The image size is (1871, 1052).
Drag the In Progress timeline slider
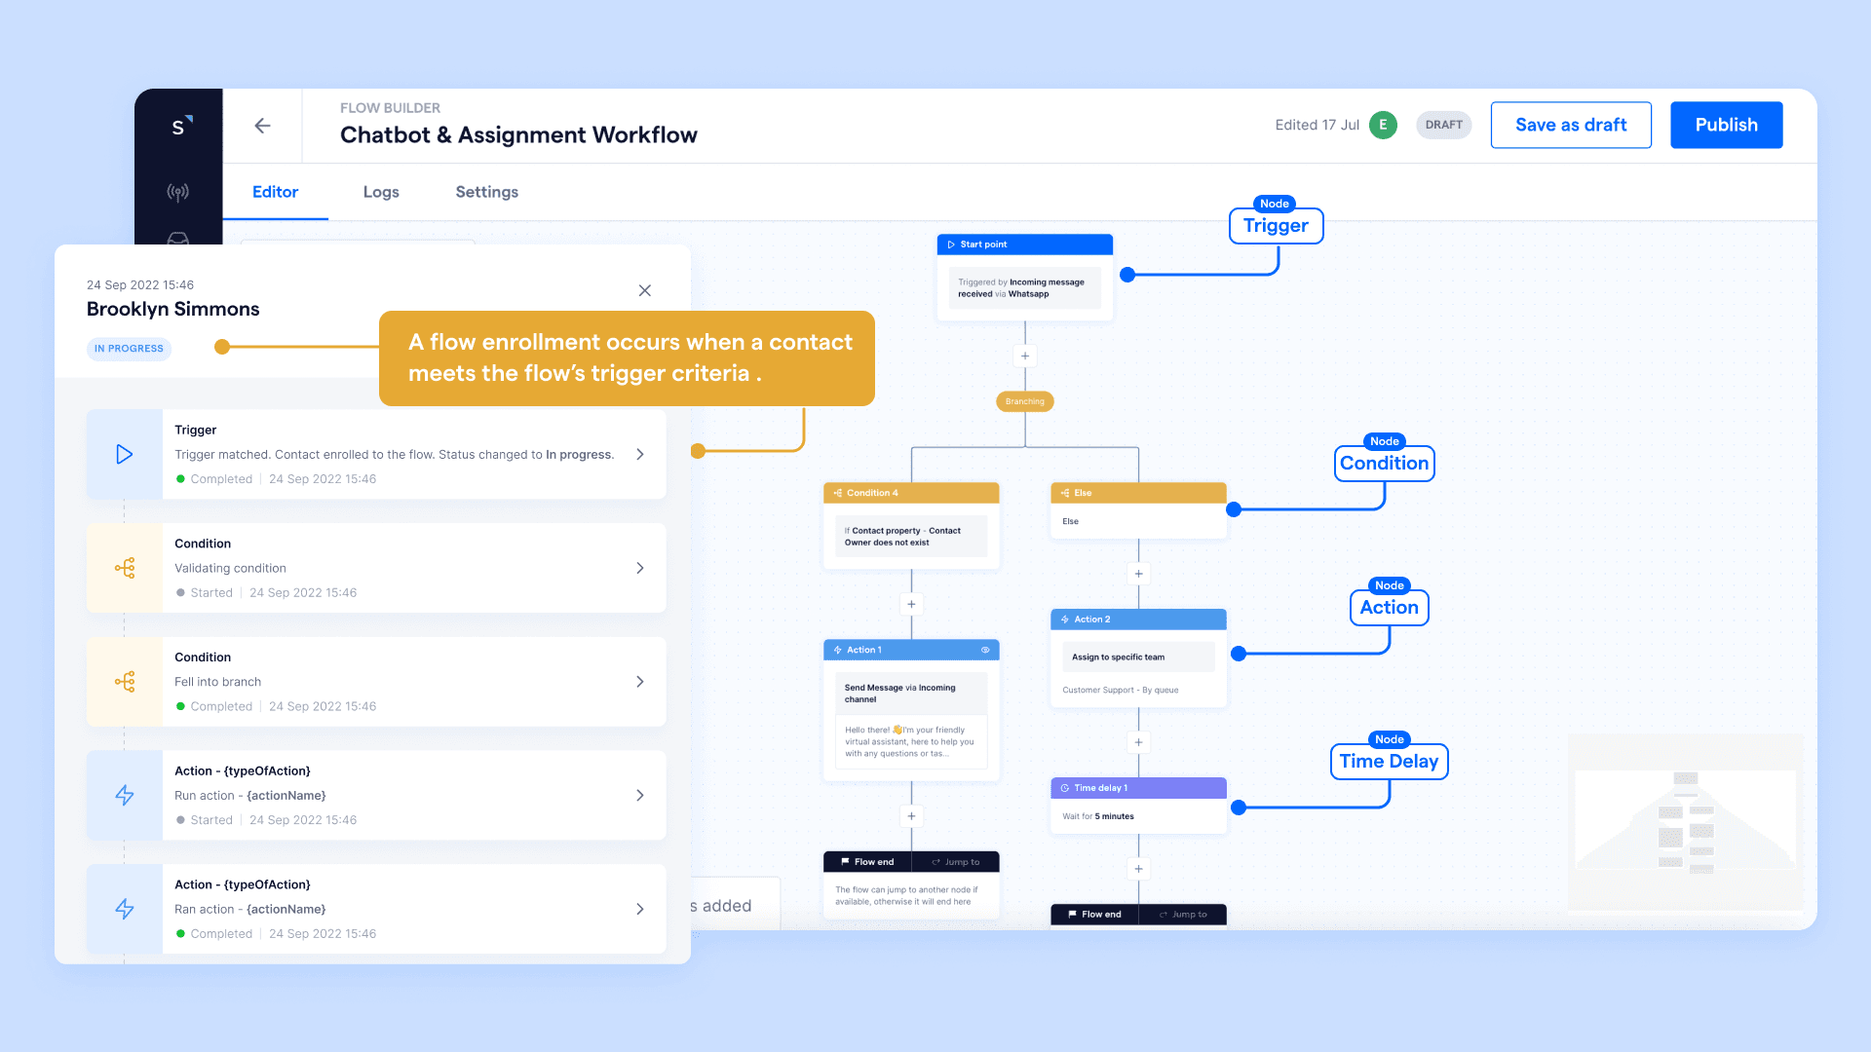click(218, 348)
